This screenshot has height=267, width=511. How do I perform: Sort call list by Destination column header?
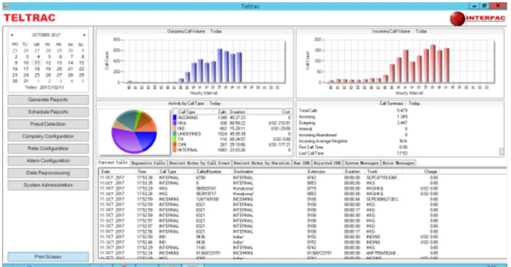click(269, 171)
